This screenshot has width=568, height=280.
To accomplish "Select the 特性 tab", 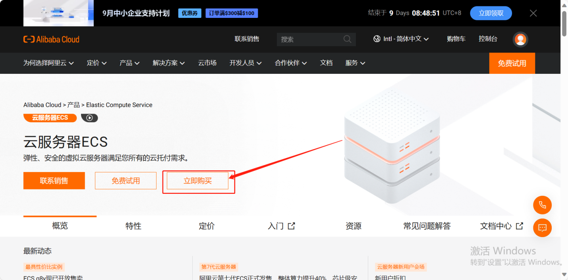I will [x=133, y=226].
